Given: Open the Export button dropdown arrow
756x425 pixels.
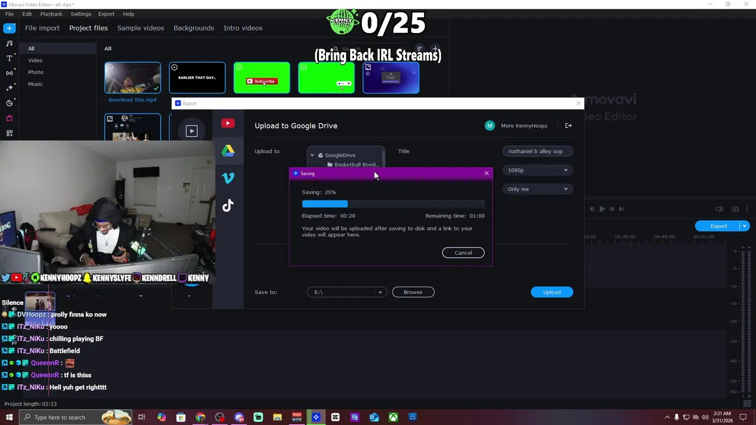Looking at the screenshot, I should [745, 226].
